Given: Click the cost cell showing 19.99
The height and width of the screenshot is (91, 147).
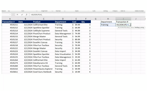Looking at the screenshot, I should [76, 72].
